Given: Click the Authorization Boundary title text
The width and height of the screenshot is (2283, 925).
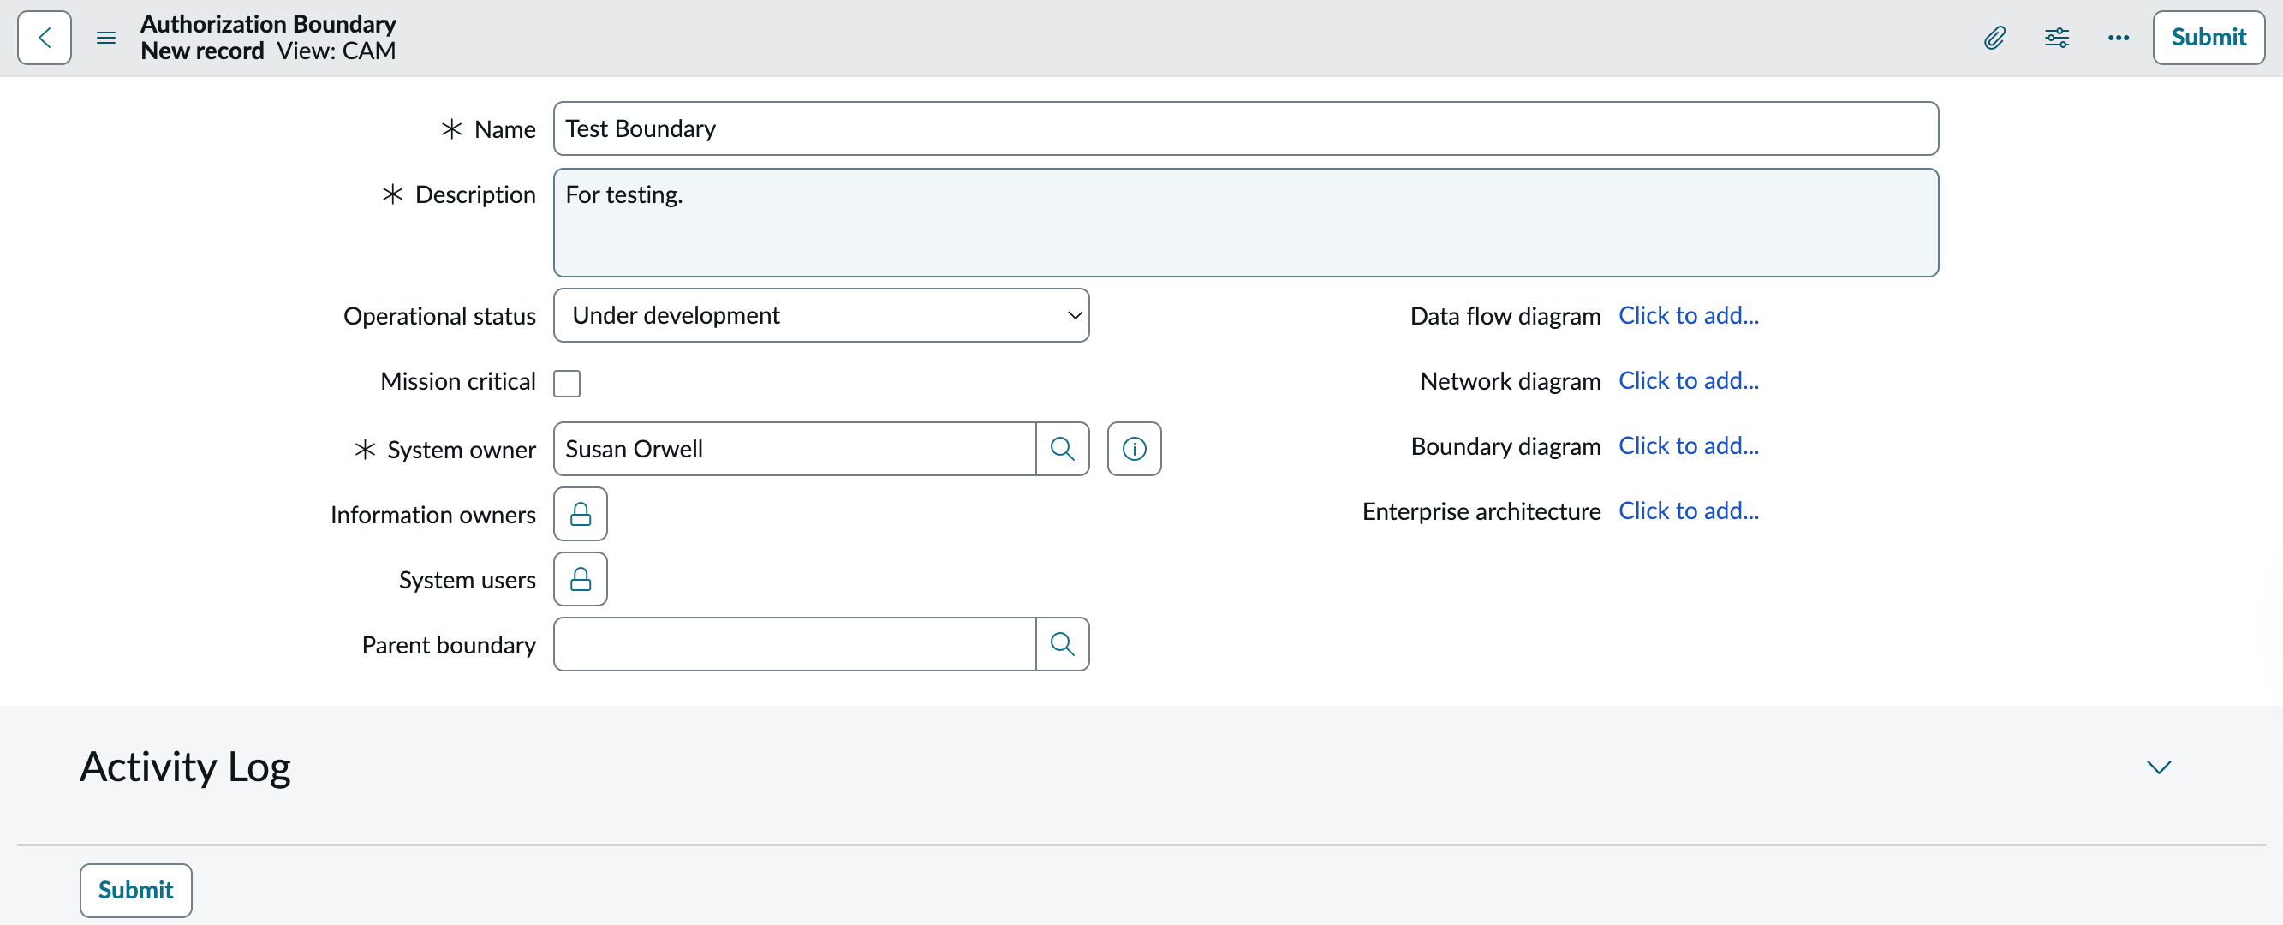Looking at the screenshot, I should point(268,24).
